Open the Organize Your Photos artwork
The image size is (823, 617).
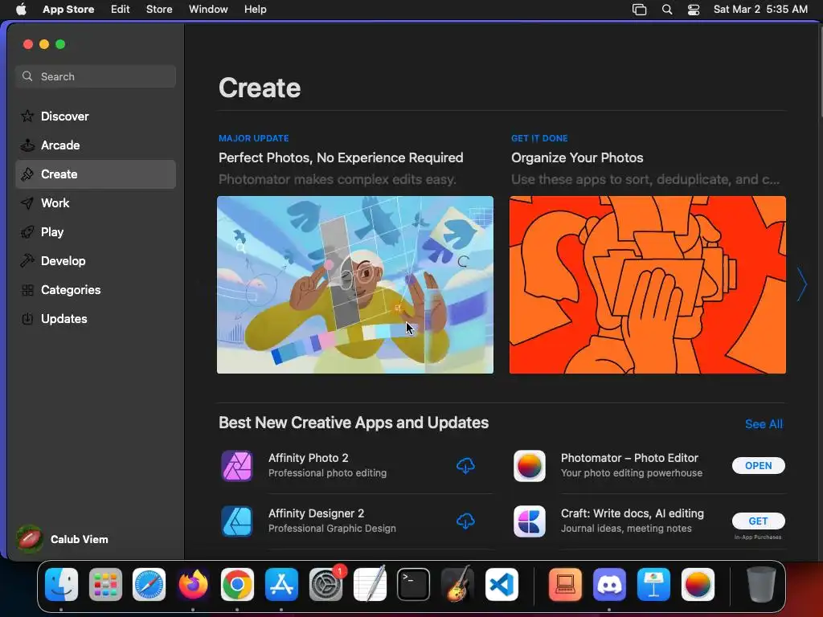pyautogui.click(x=647, y=285)
